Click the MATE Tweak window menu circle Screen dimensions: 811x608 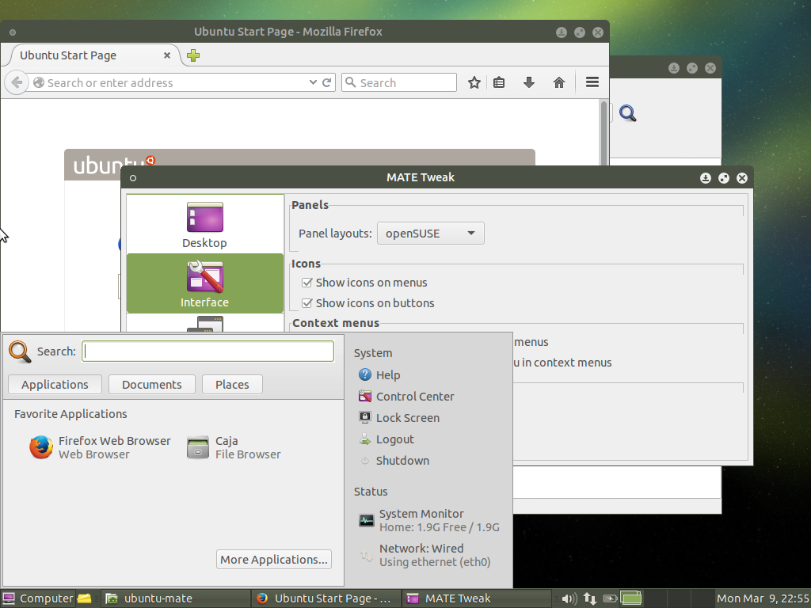[x=133, y=178]
